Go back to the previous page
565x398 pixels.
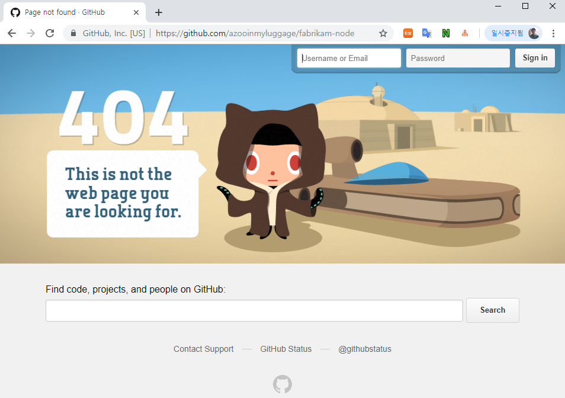click(12, 34)
